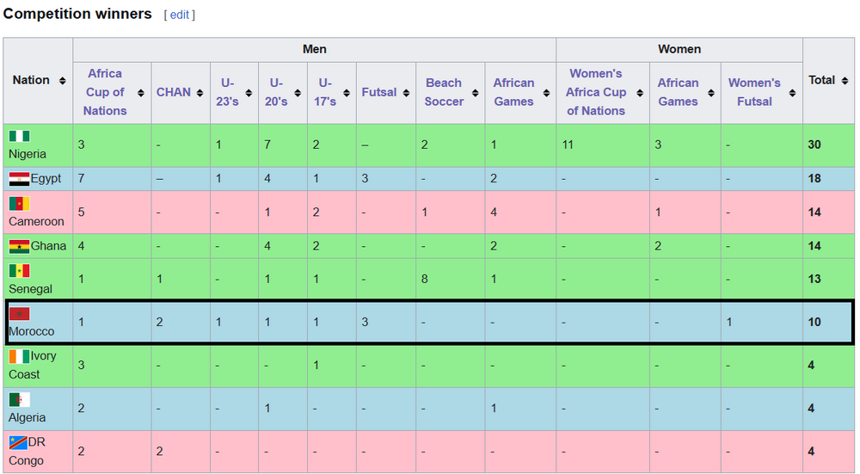Click the Senegal flag icon
The image size is (860, 474).
[19, 270]
